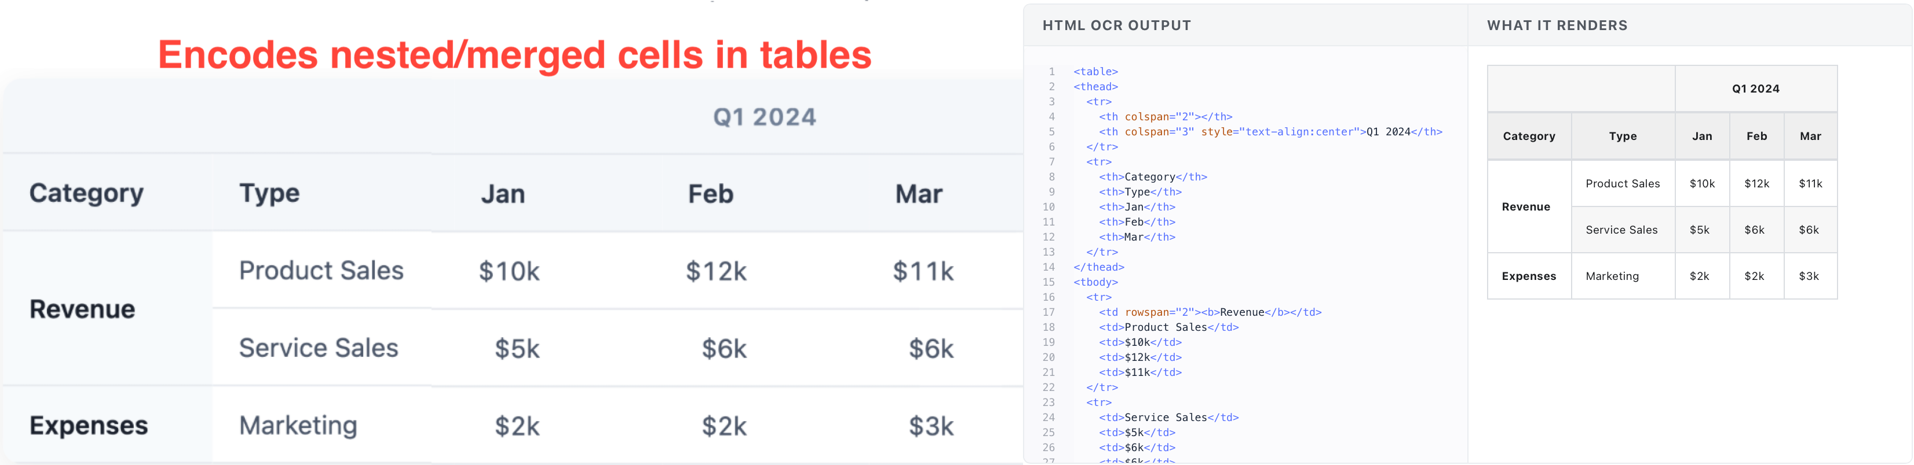Select the HTML OCR OUTPUT panel header

tap(1116, 26)
